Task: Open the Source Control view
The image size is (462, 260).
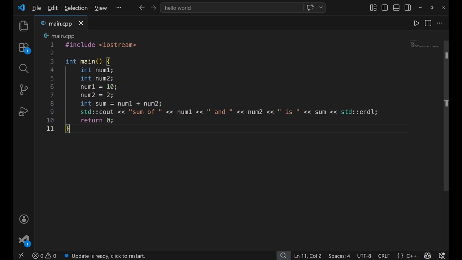Action: (x=24, y=90)
